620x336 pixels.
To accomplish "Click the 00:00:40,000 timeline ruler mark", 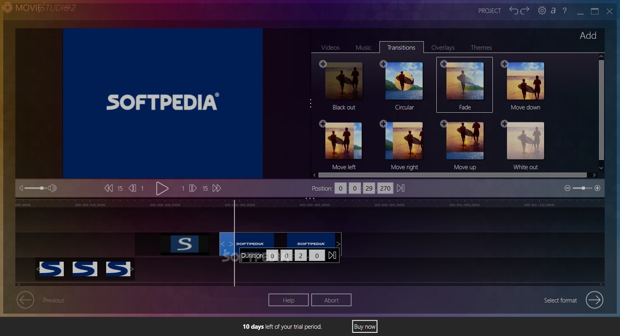I will pos(315,205).
